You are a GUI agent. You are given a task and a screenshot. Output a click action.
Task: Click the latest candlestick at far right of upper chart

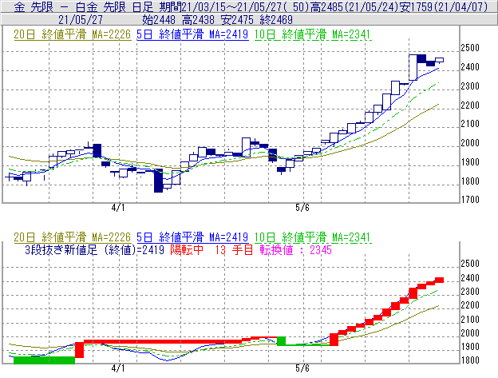tap(439, 60)
